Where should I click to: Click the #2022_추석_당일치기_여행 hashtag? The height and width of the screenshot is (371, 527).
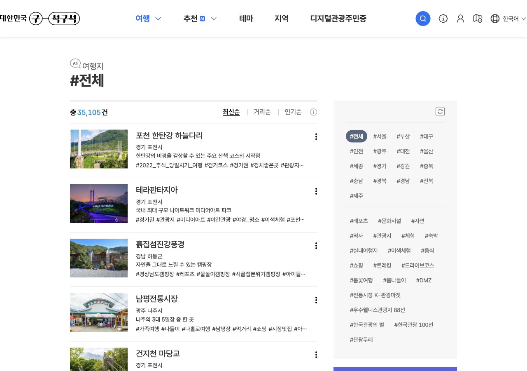[x=169, y=165]
